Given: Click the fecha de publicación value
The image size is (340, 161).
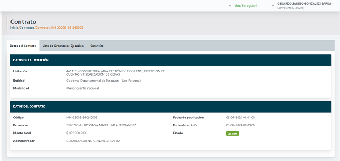Looking at the screenshot, I should 240,118.
